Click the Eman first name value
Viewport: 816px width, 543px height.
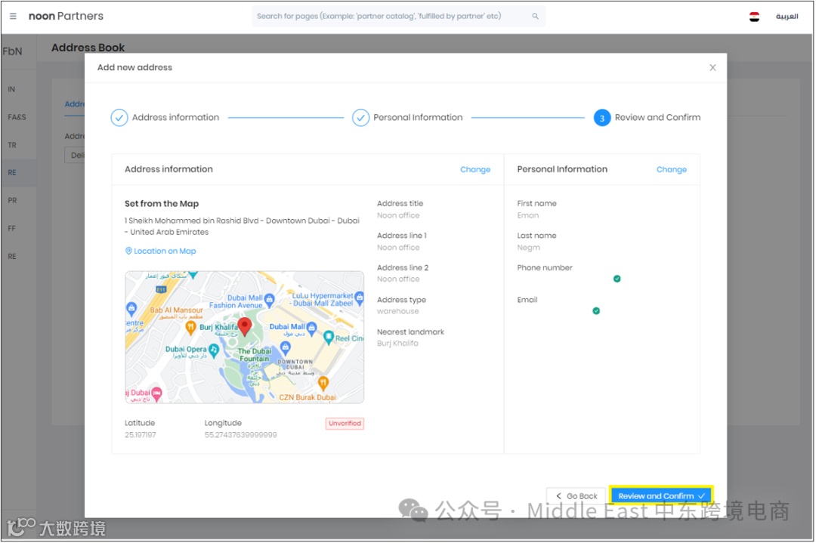click(527, 215)
